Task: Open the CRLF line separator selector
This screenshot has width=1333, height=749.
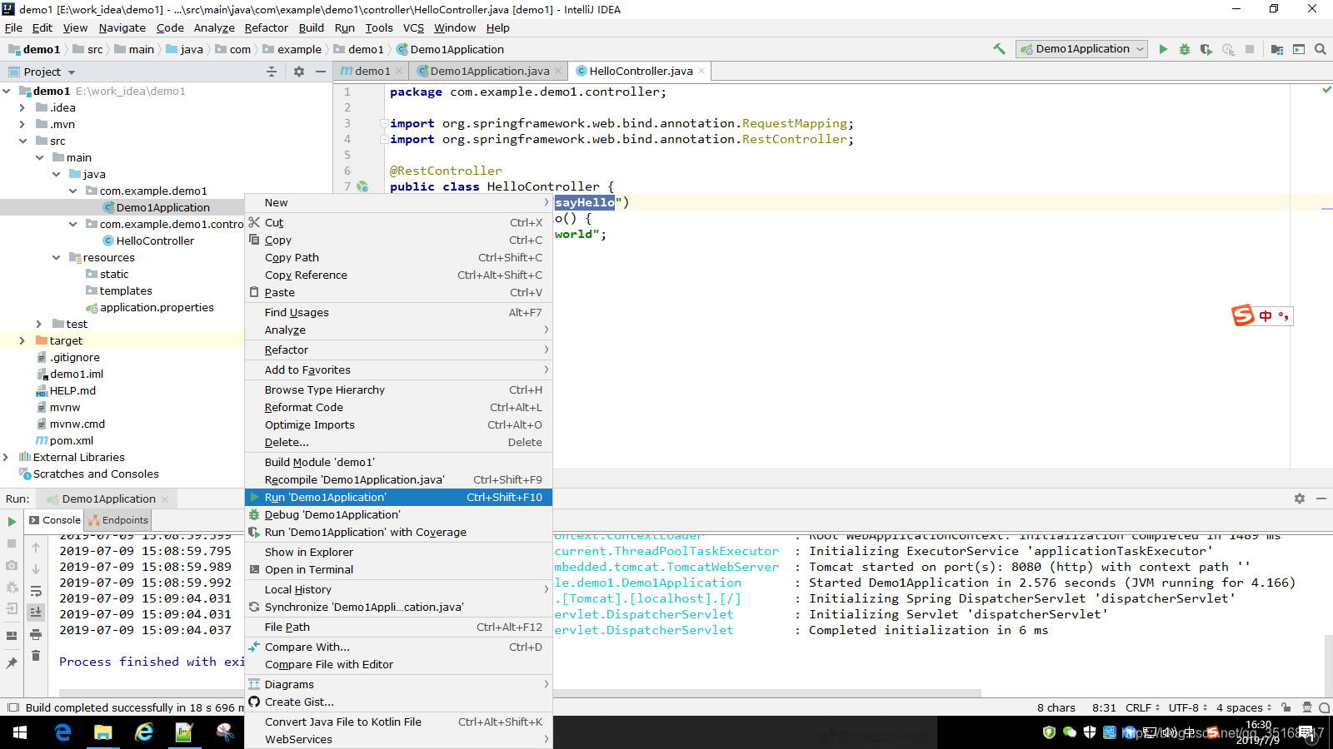Action: 1142,707
